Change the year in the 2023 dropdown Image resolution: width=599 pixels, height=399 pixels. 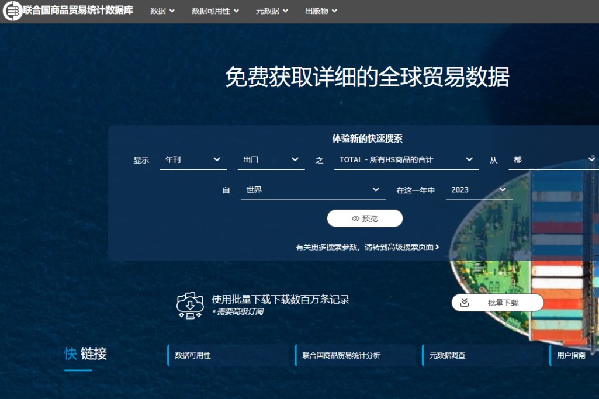pyautogui.click(x=478, y=189)
